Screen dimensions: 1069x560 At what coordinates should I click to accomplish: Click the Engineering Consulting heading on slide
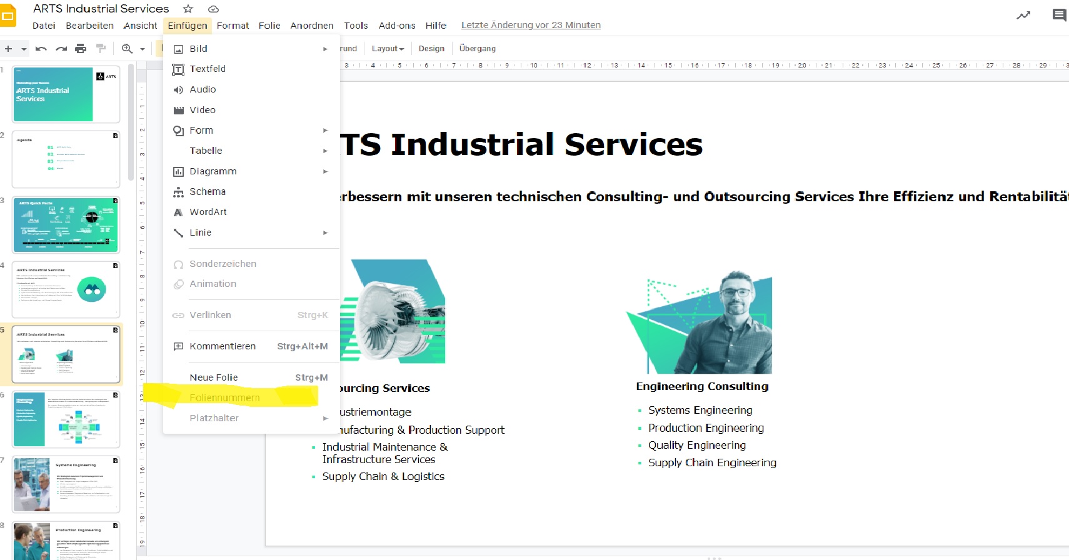point(702,387)
